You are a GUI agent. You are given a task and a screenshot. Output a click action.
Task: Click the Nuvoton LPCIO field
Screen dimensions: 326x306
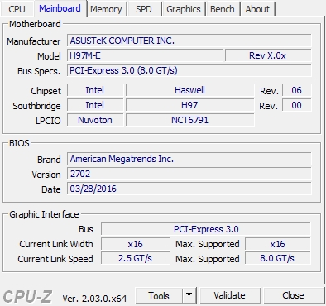[95, 120]
